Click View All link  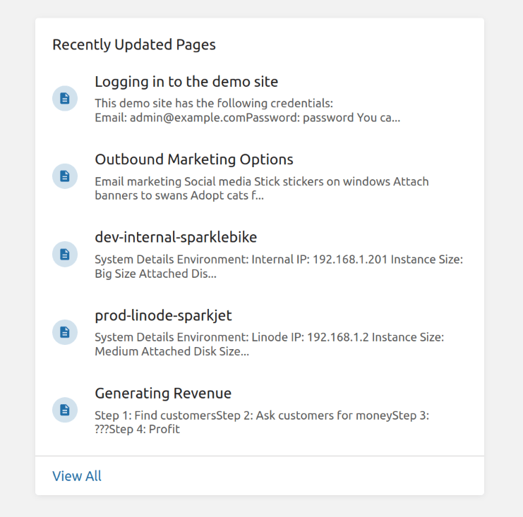(x=77, y=476)
